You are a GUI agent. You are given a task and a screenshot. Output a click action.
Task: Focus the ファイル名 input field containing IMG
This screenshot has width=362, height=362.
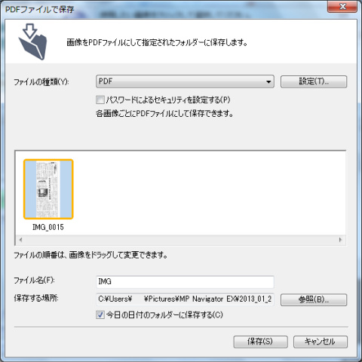185,282
